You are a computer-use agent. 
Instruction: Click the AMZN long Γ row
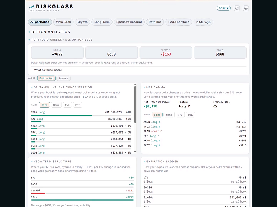195,122
